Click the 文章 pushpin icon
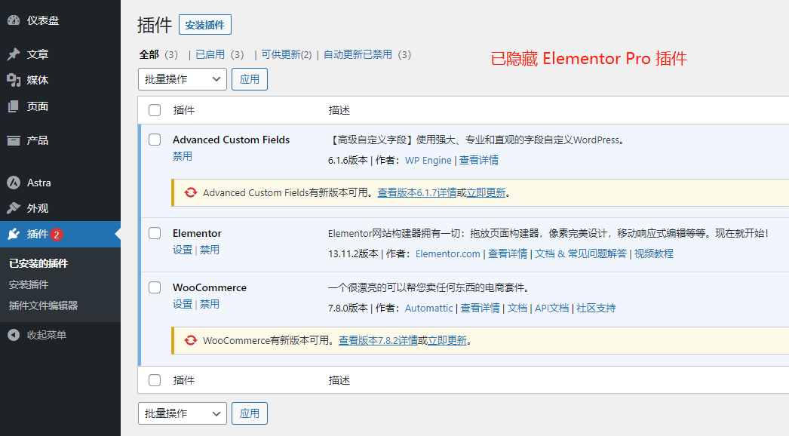 (x=14, y=54)
